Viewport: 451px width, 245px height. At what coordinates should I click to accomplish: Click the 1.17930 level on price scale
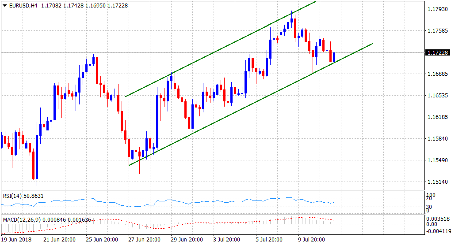point(437,9)
